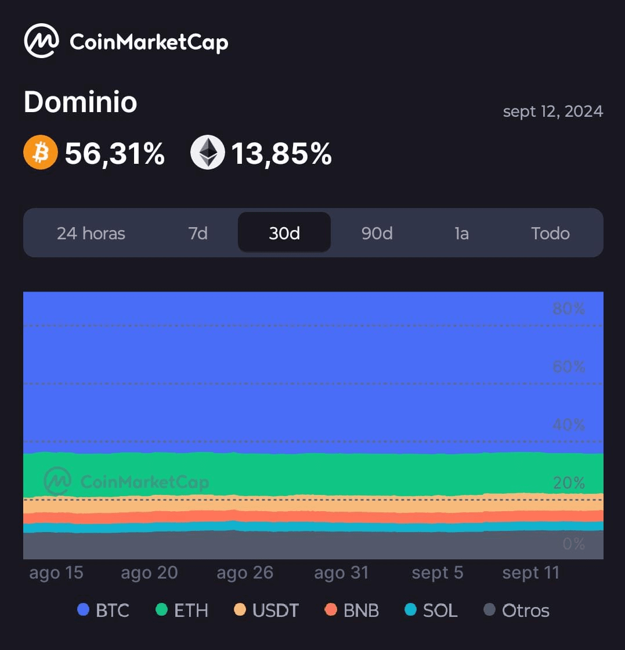Toggle the BTC legend dot
The width and height of the screenshot is (625, 650).
click(84, 610)
